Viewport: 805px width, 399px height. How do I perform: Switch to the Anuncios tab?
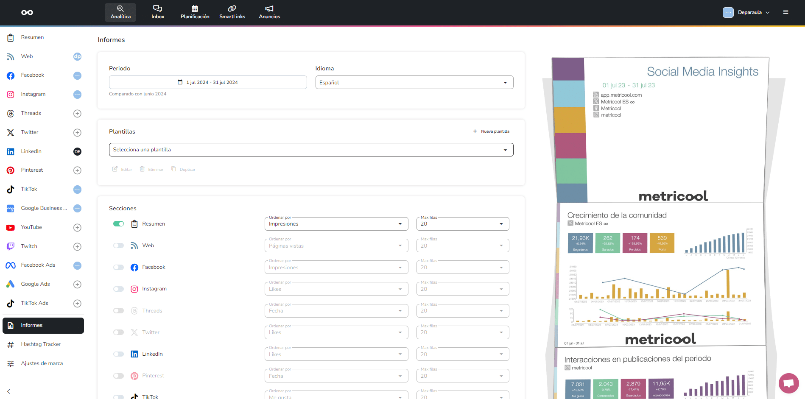click(269, 12)
